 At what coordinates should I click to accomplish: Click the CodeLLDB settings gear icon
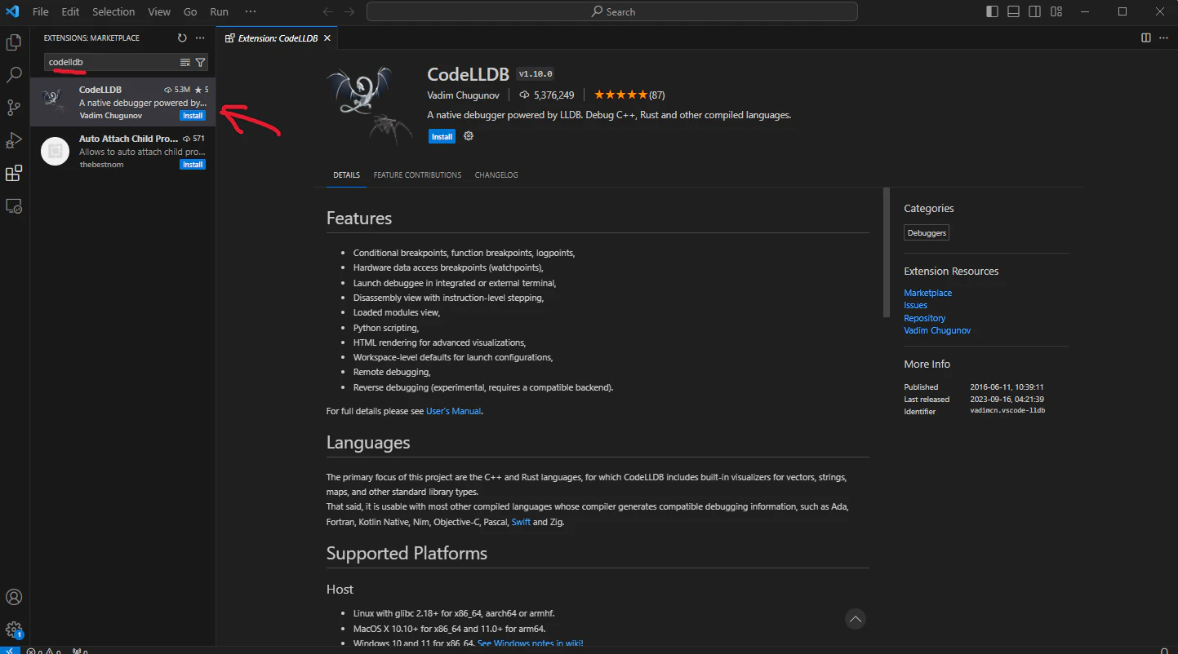[469, 136]
